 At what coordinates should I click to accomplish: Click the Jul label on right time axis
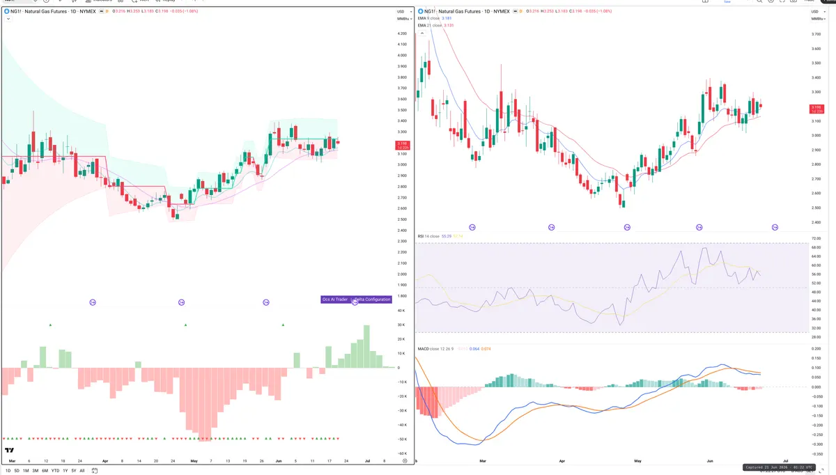[785, 461]
